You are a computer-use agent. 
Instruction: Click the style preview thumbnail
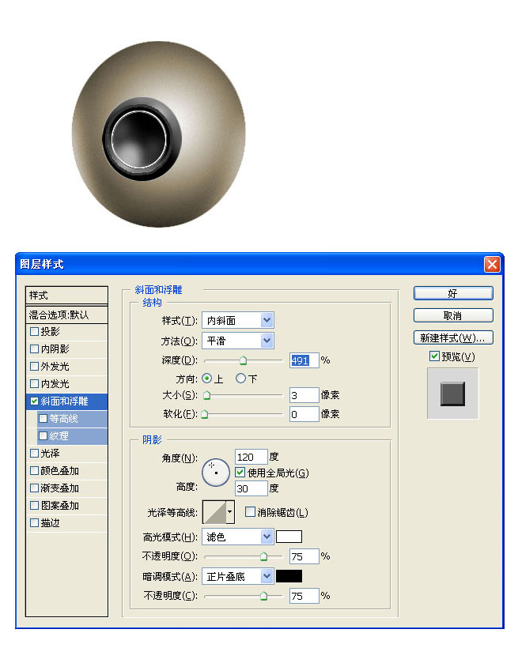(452, 394)
